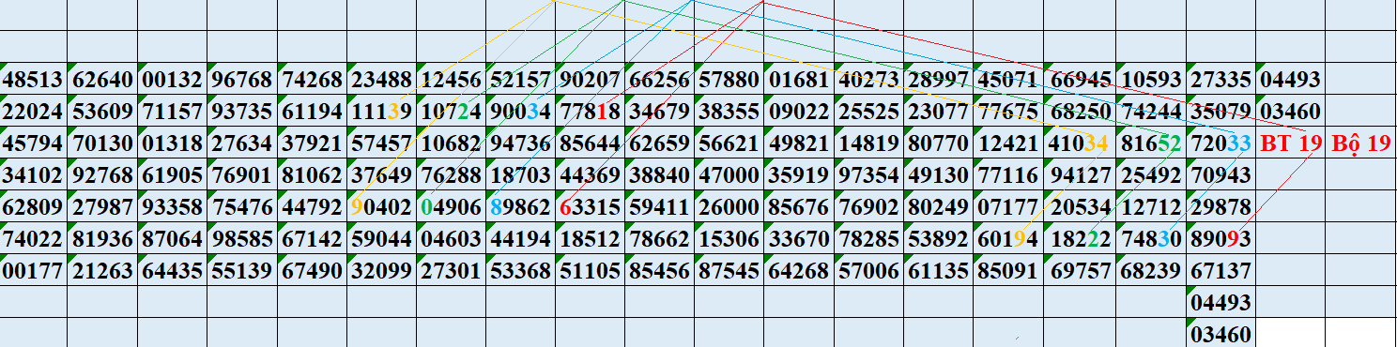Click the red BT 19 cell
This screenshot has height=347, width=1397.
[x=1290, y=143]
